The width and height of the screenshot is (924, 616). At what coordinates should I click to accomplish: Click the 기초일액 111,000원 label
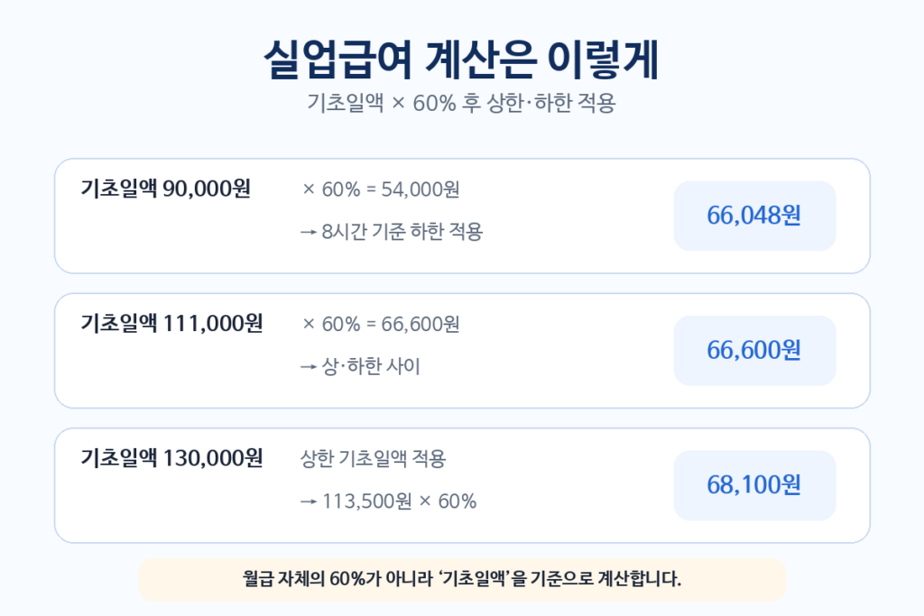pos(171,323)
